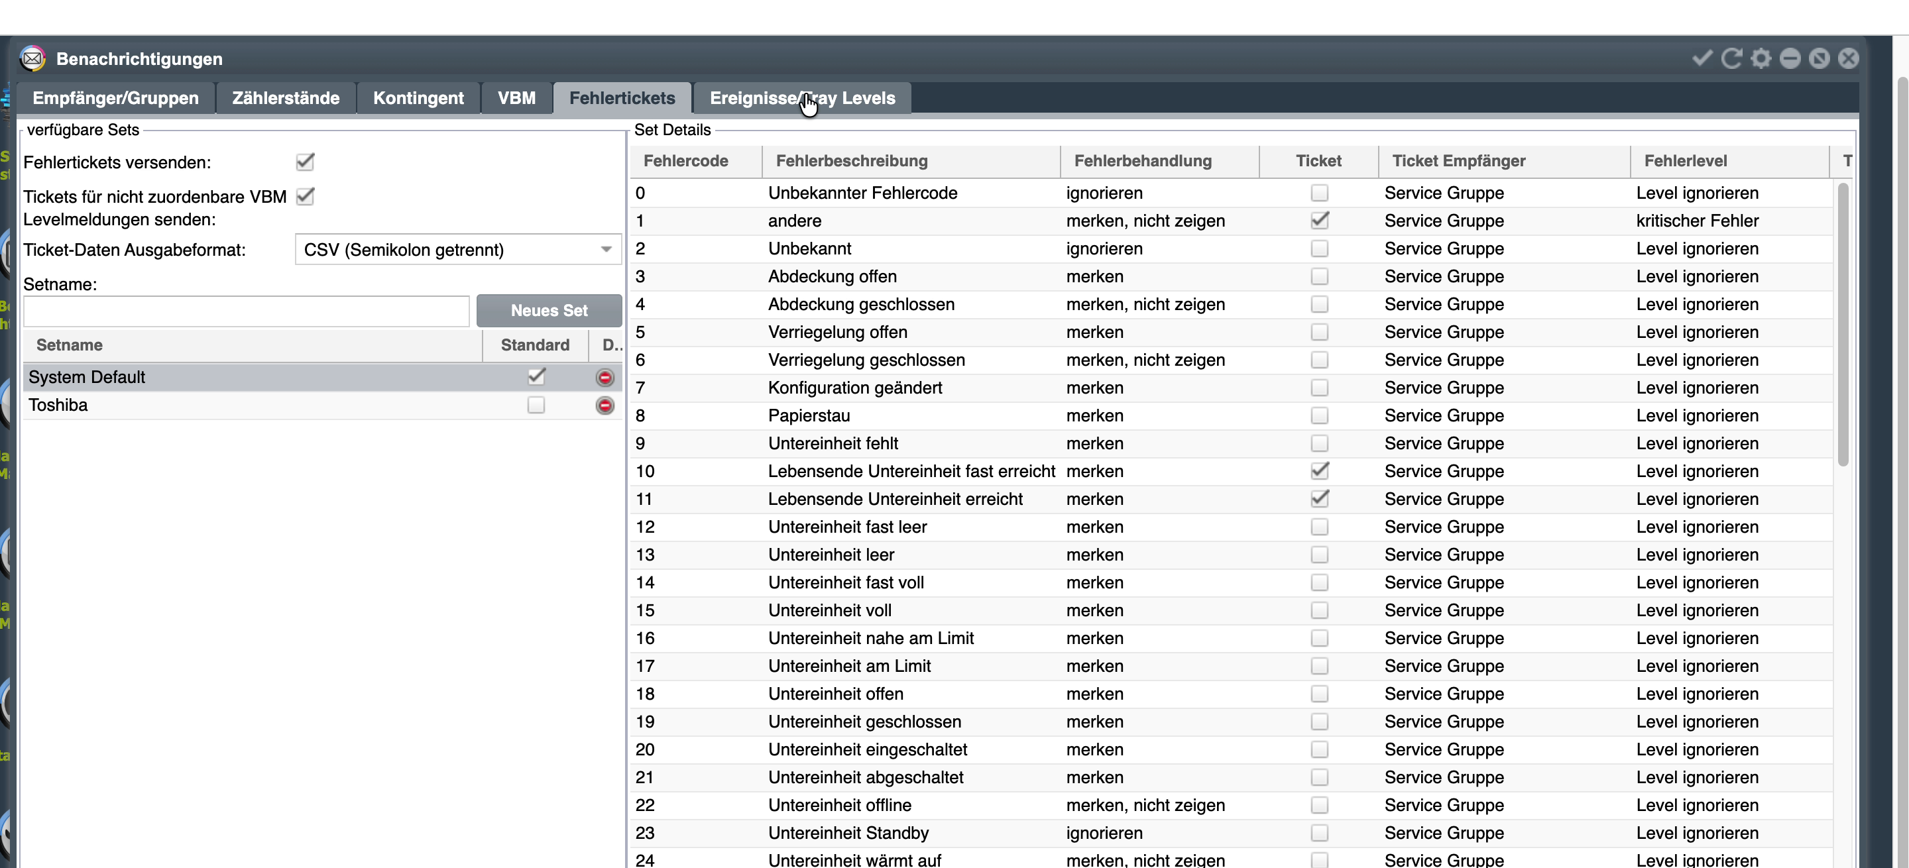The width and height of the screenshot is (1909, 868).
Task: Toggle the Fehlertickets versenden checkbox
Action: pyautogui.click(x=305, y=162)
